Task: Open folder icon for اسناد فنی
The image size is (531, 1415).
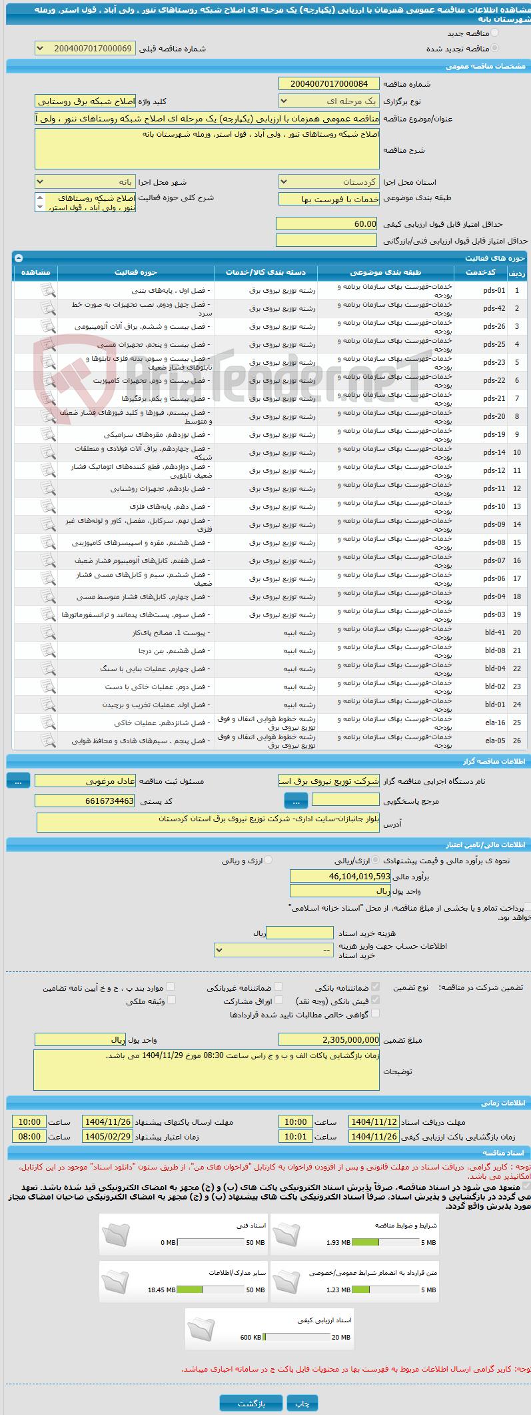Action: click(116, 1235)
